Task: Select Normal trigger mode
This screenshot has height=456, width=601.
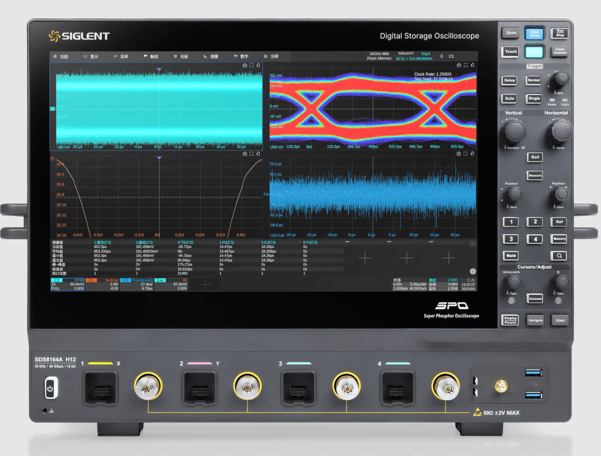Action: (x=534, y=80)
